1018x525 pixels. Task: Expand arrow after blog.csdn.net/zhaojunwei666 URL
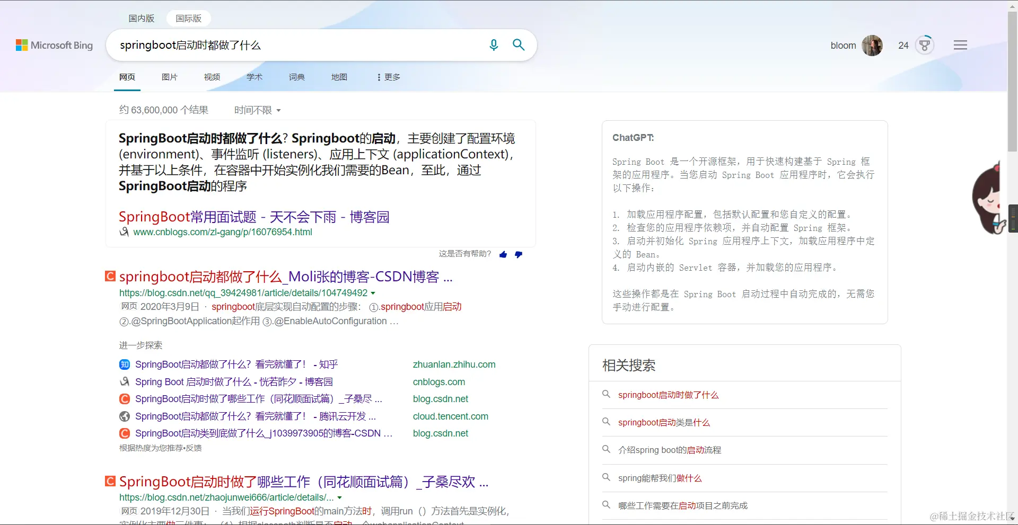339,498
